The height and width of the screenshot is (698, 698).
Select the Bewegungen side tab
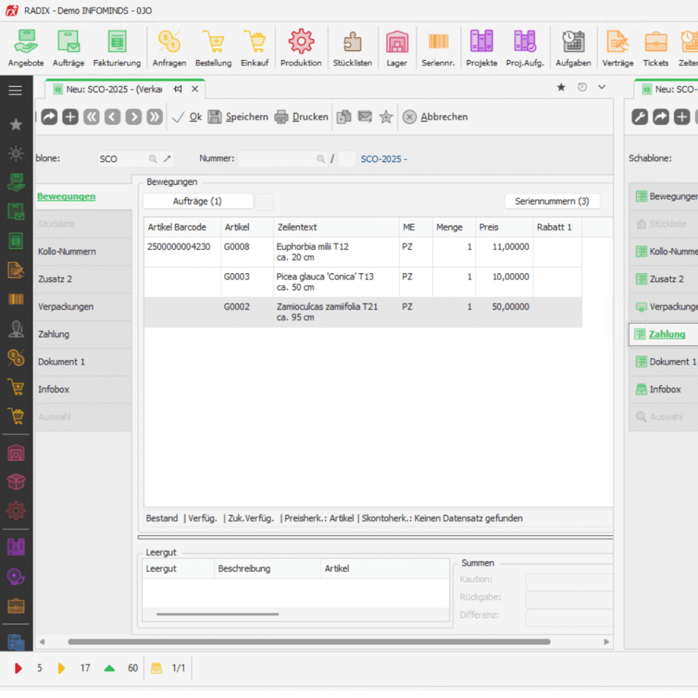tap(66, 197)
